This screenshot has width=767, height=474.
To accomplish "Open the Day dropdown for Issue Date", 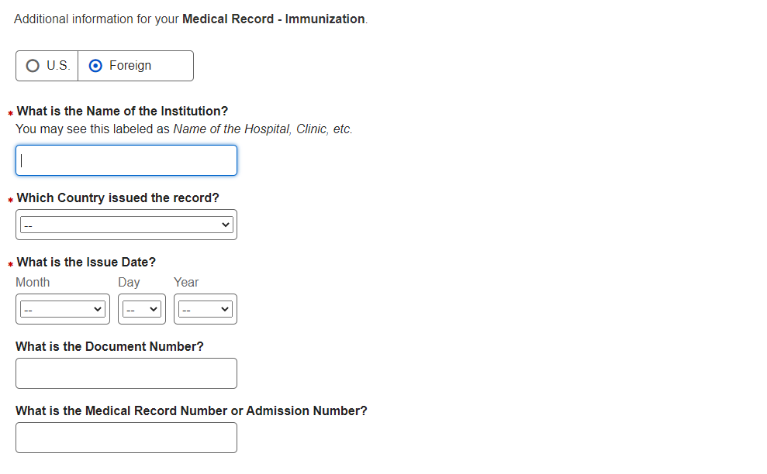I will coord(142,309).
